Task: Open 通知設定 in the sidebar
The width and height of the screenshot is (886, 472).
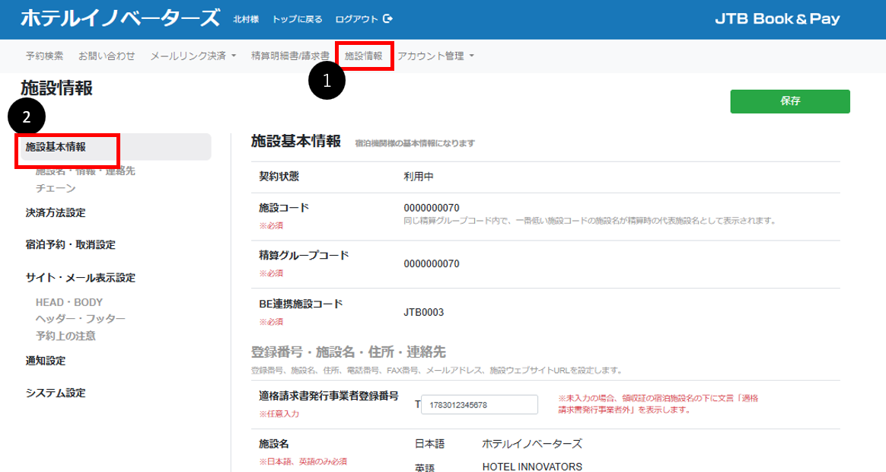Action: [x=45, y=361]
